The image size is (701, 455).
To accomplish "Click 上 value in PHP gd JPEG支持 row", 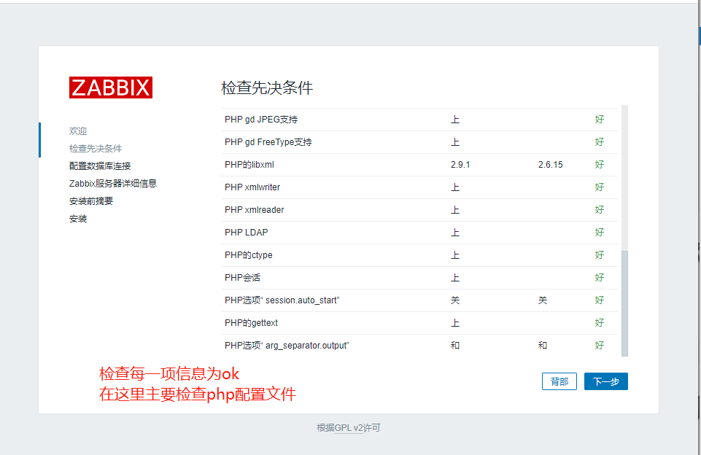I will (x=455, y=120).
